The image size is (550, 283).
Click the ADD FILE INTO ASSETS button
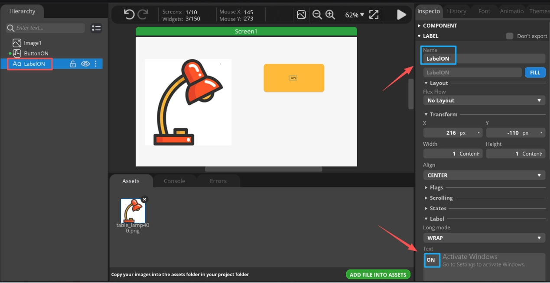tap(378, 274)
